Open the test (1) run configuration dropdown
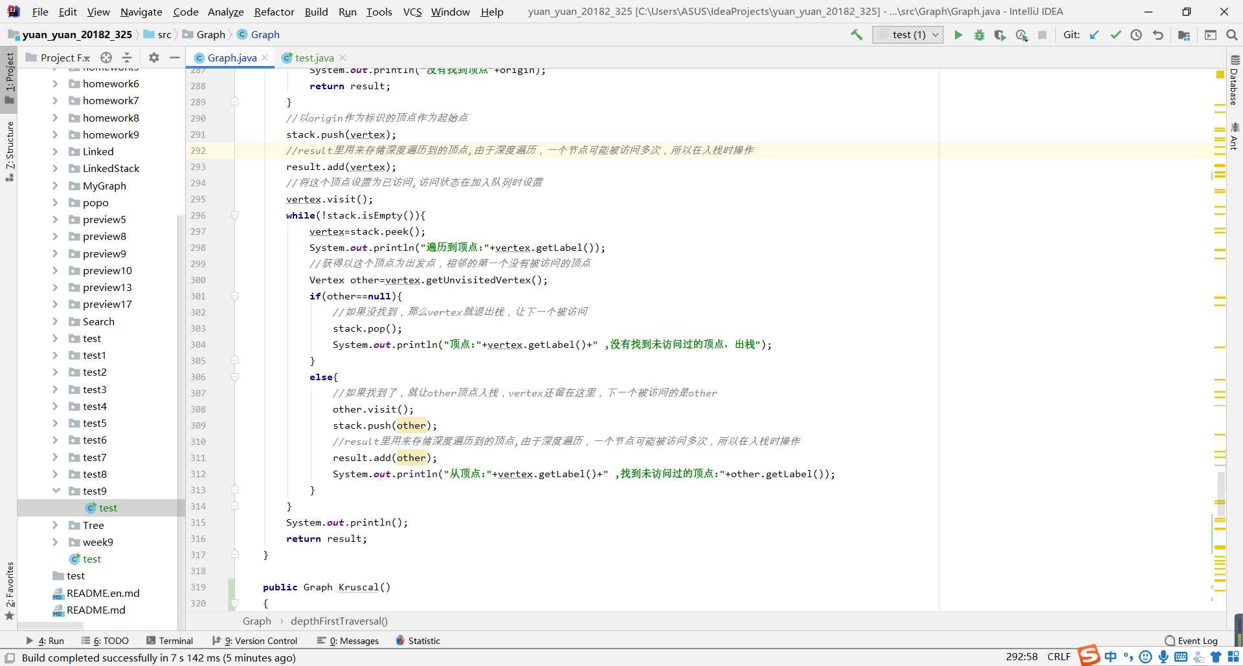The width and height of the screenshot is (1243, 666). (908, 35)
